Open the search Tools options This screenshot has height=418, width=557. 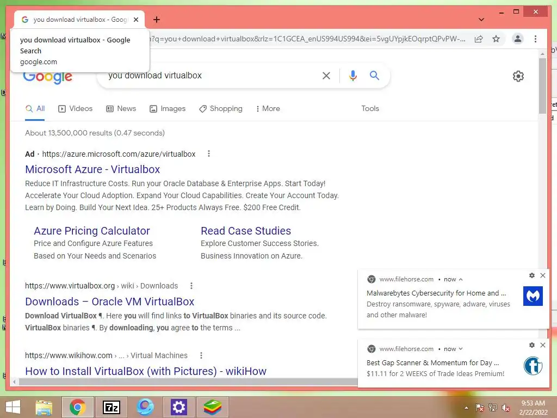pyautogui.click(x=370, y=108)
